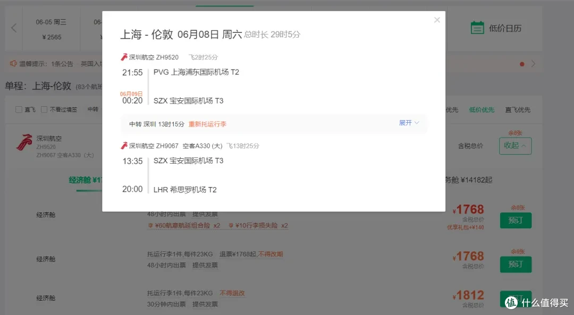Book the second ¥1768 fare with 预订
The image size is (574, 315).
point(516,264)
